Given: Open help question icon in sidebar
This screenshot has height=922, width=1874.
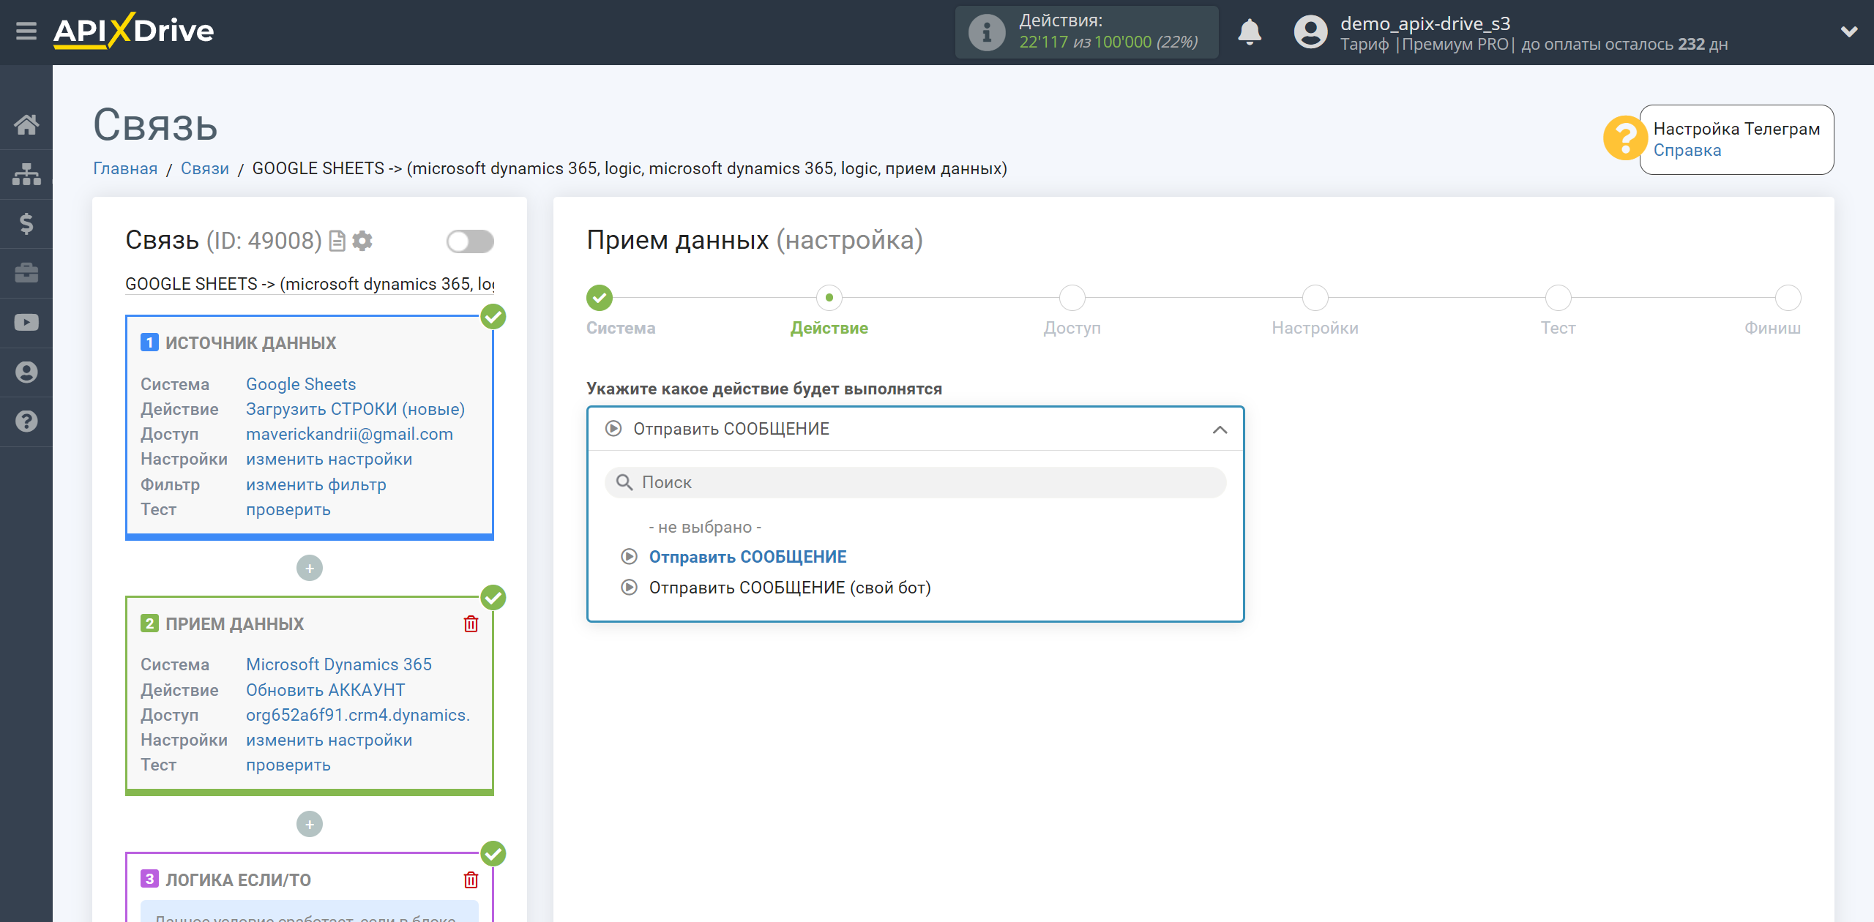Looking at the screenshot, I should (26, 421).
